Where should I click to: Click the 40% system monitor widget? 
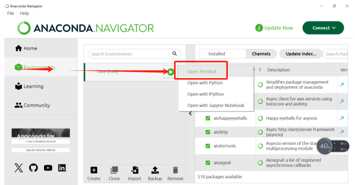coord(333,146)
